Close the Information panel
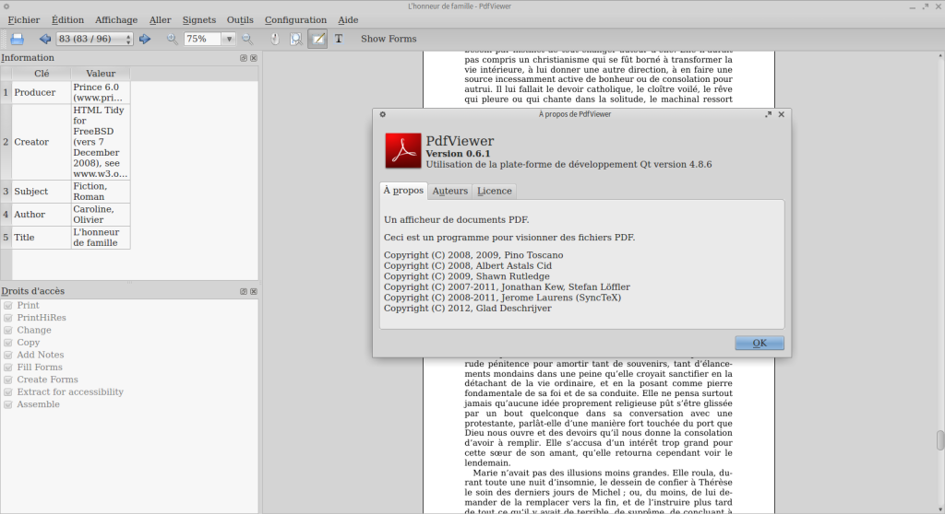The image size is (945, 514). coord(254,58)
